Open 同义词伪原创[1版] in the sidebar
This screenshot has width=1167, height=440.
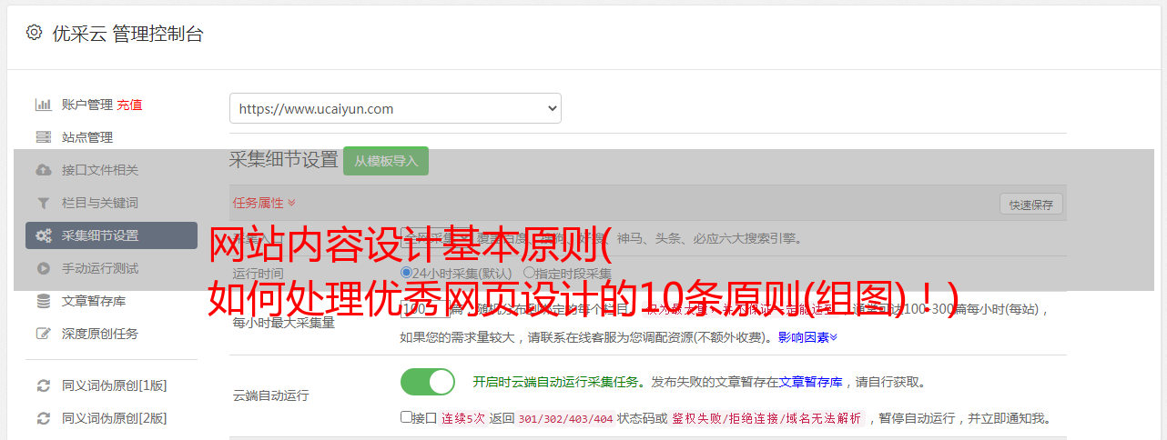tap(115, 385)
